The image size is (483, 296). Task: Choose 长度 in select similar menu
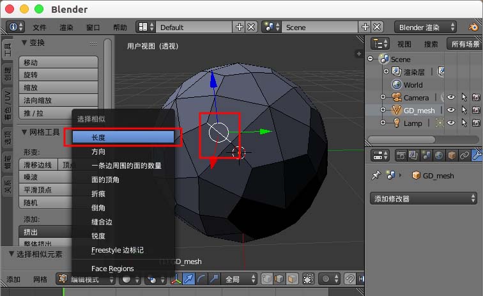coord(123,137)
